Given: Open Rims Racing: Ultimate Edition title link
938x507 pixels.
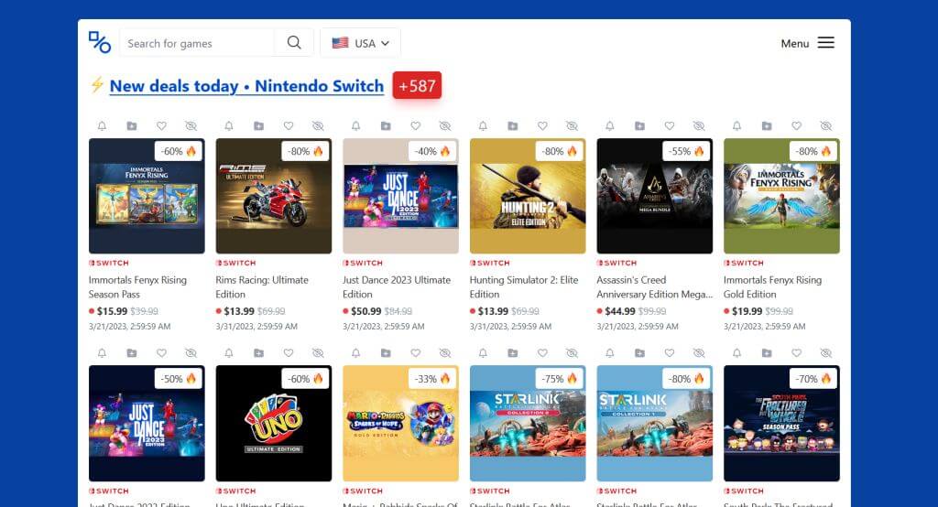Looking at the screenshot, I should point(262,287).
